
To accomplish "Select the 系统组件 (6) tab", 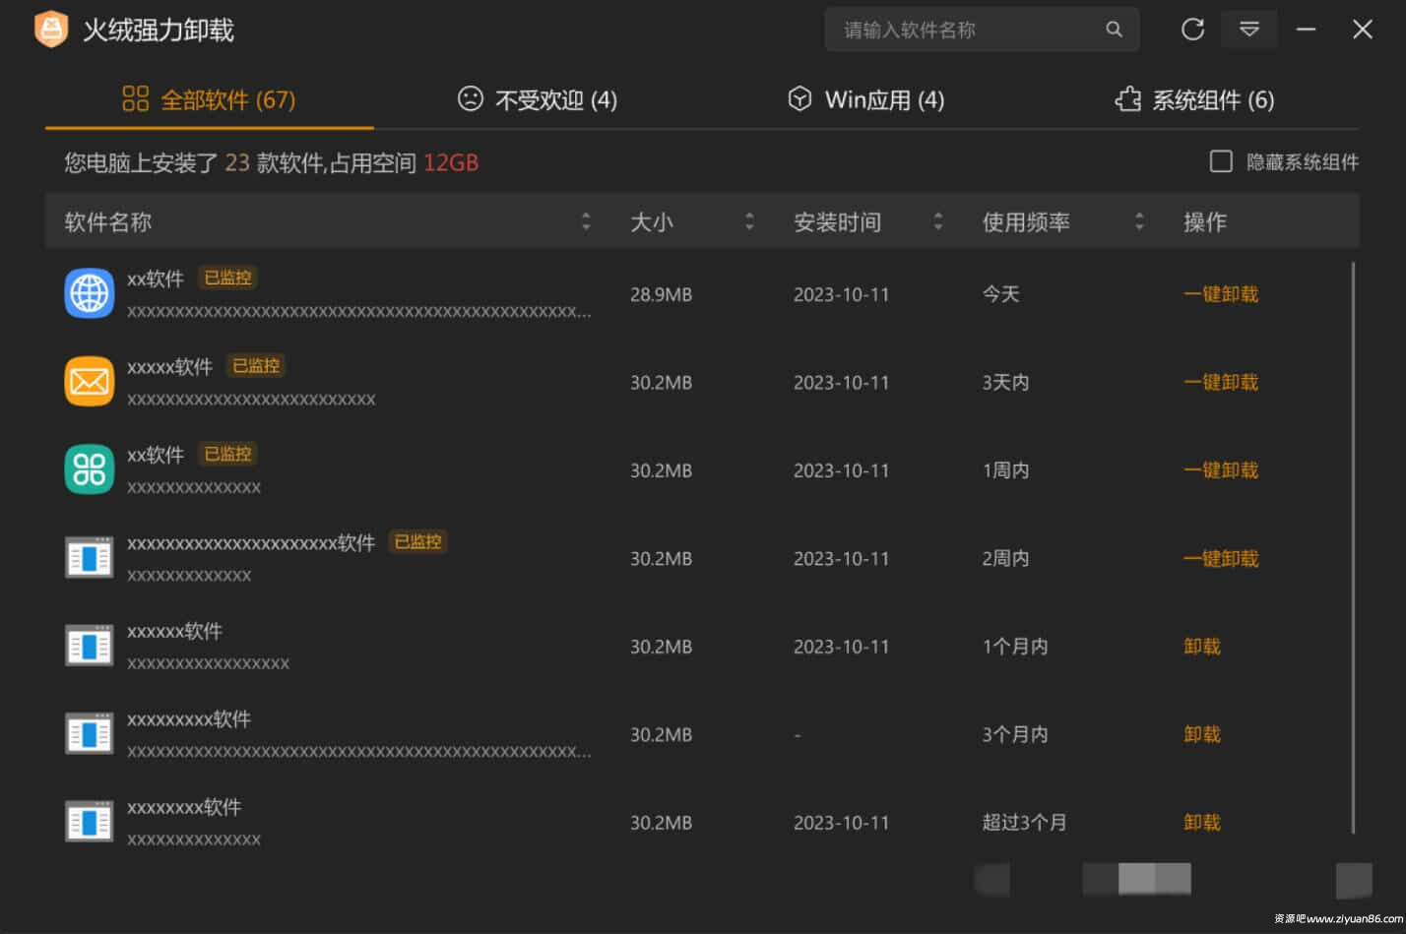I will [x=1194, y=99].
